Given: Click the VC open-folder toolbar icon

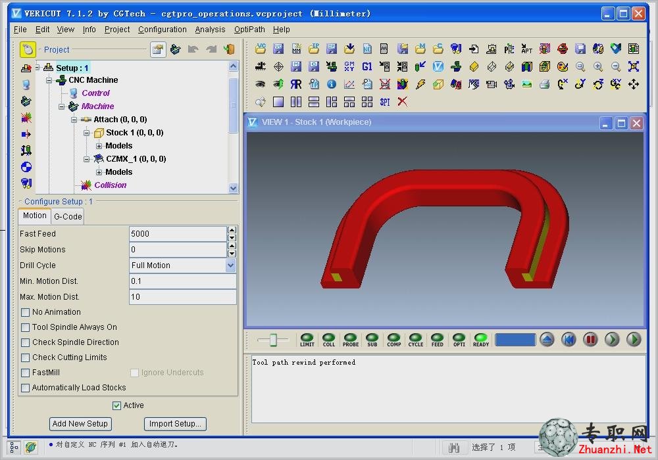Looking at the screenshot, I should coord(260,49).
